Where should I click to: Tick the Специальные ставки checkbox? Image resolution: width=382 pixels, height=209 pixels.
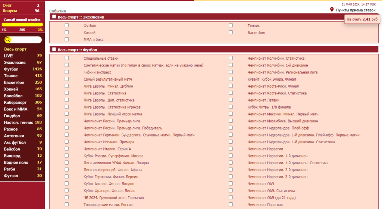pyautogui.click(x=67, y=58)
